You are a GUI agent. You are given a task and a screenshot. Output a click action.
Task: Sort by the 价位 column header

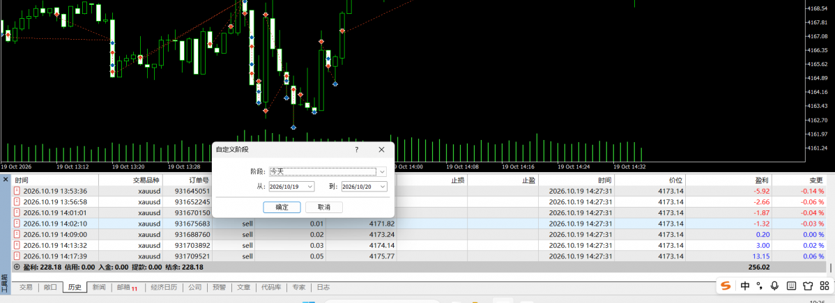point(675,180)
